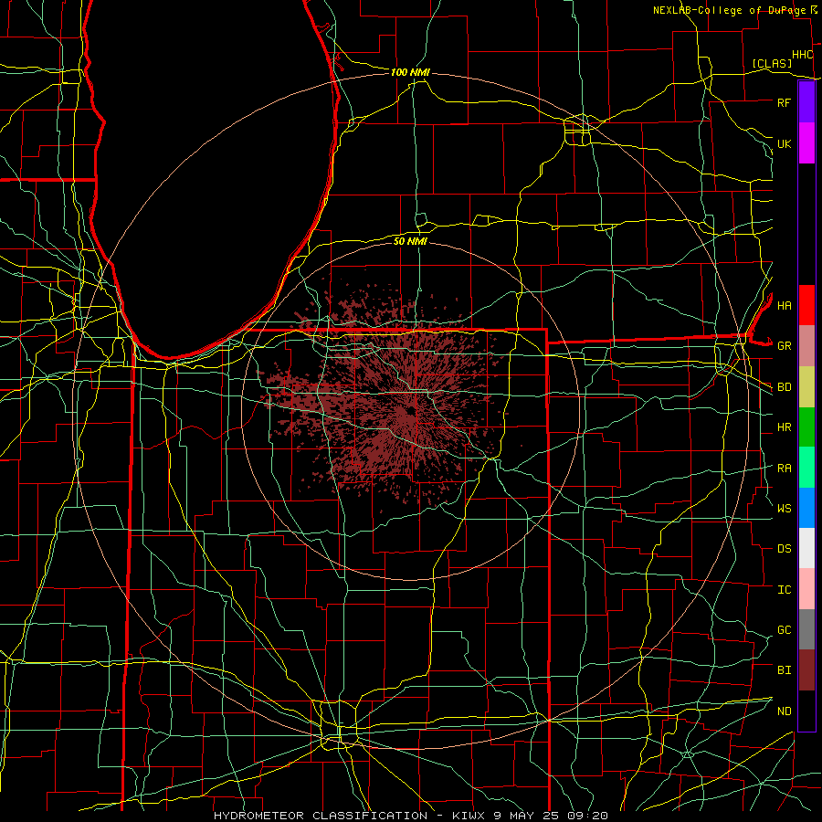
Task: Pick the mint RA legend swatch
Action: click(x=806, y=468)
